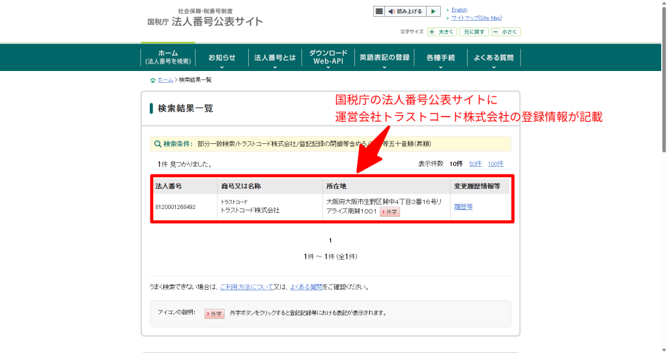Increase text size with 大きく button
This screenshot has width=667, height=353.
tap(442, 32)
